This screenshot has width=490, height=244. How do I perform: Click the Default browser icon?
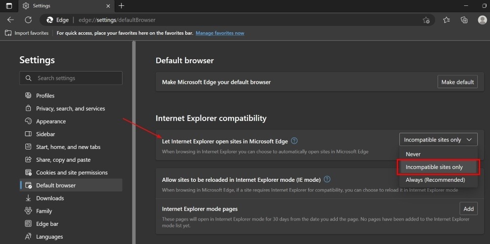point(28,185)
